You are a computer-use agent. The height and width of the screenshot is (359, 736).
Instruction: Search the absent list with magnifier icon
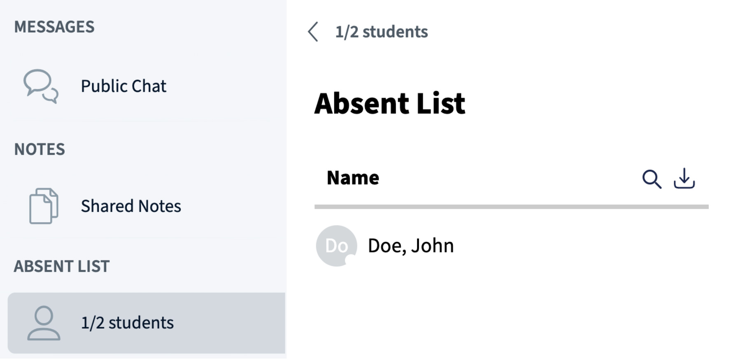coord(652,179)
